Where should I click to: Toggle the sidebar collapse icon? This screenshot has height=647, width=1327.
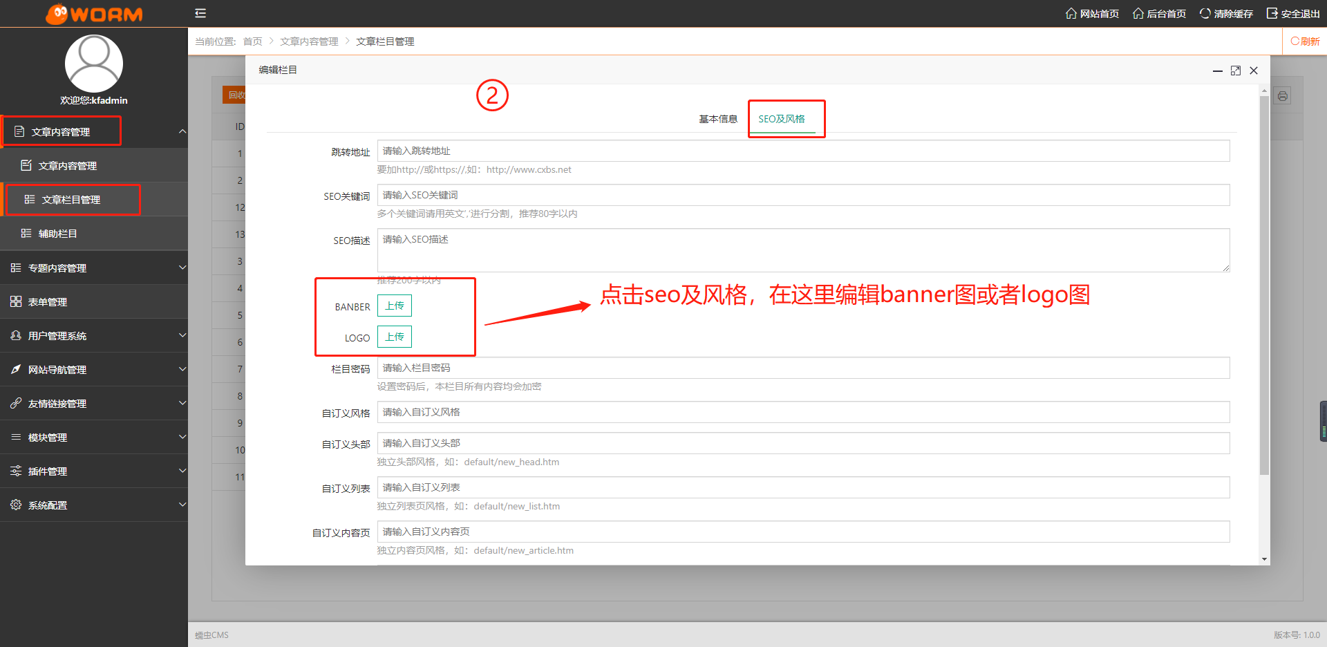coord(200,13)
